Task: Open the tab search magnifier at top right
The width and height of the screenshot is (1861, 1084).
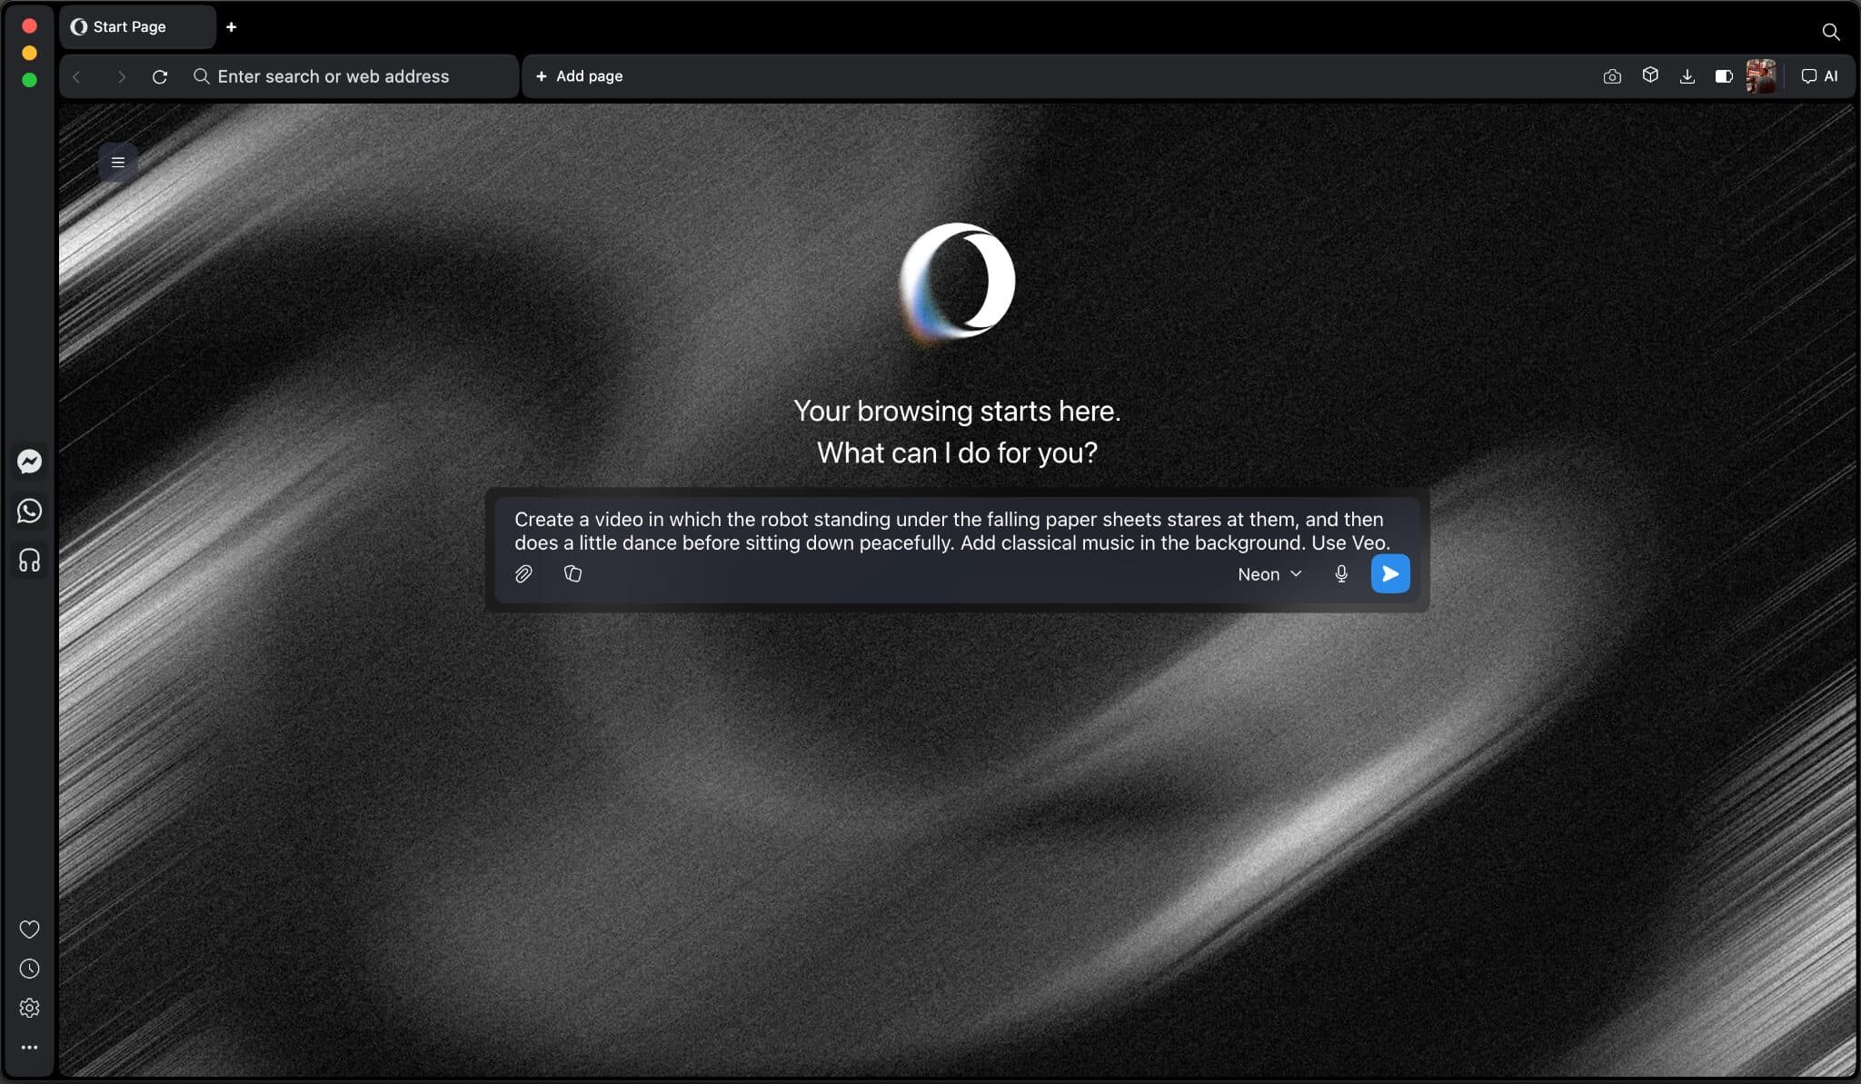Action: [x=1830, y=32]
